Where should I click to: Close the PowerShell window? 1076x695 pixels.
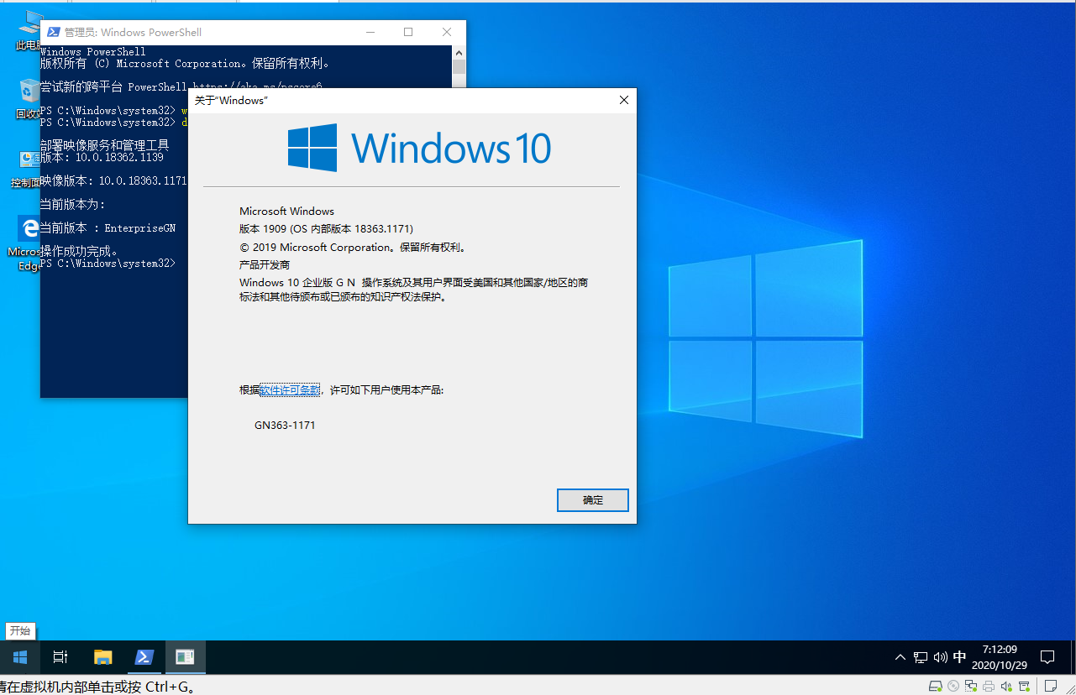coord(447,32)
